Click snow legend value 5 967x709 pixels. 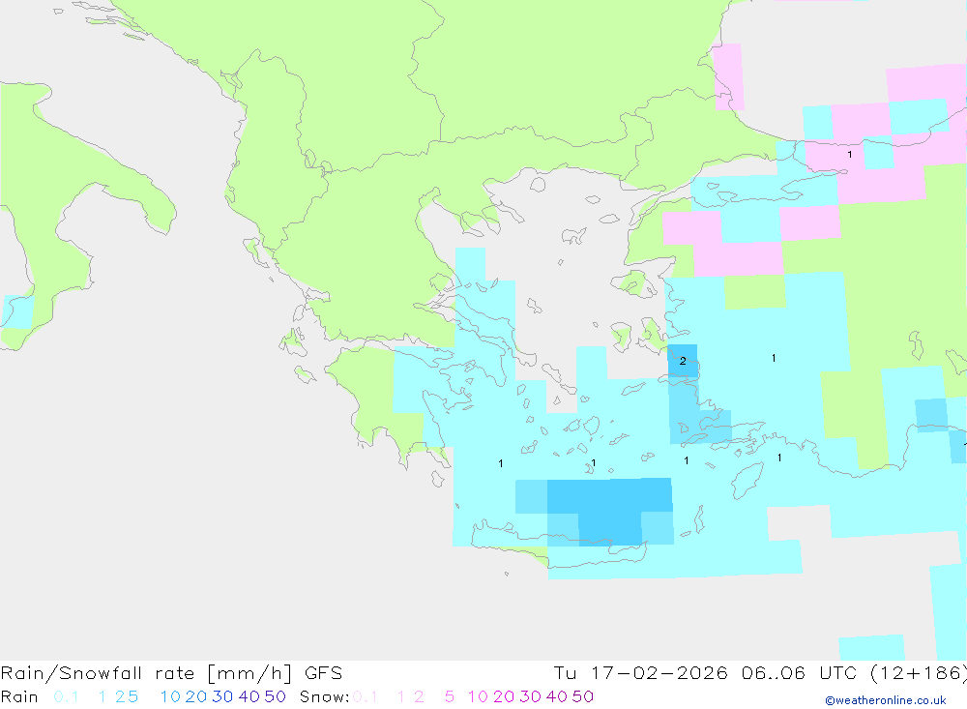(x=450, y=696)
